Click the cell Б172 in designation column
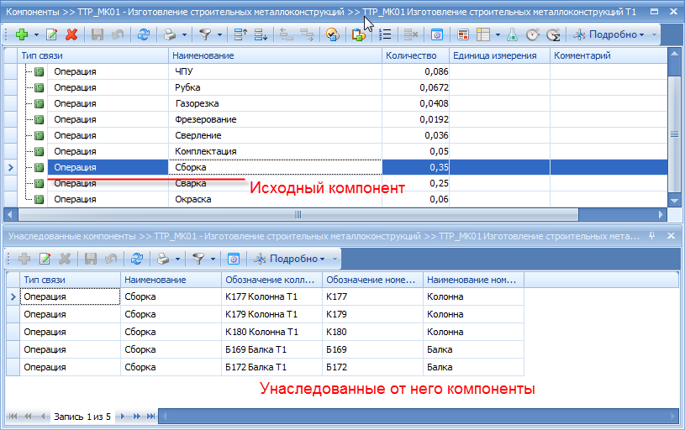This screenshot has width=685, height=430. (x=372, y=367)
